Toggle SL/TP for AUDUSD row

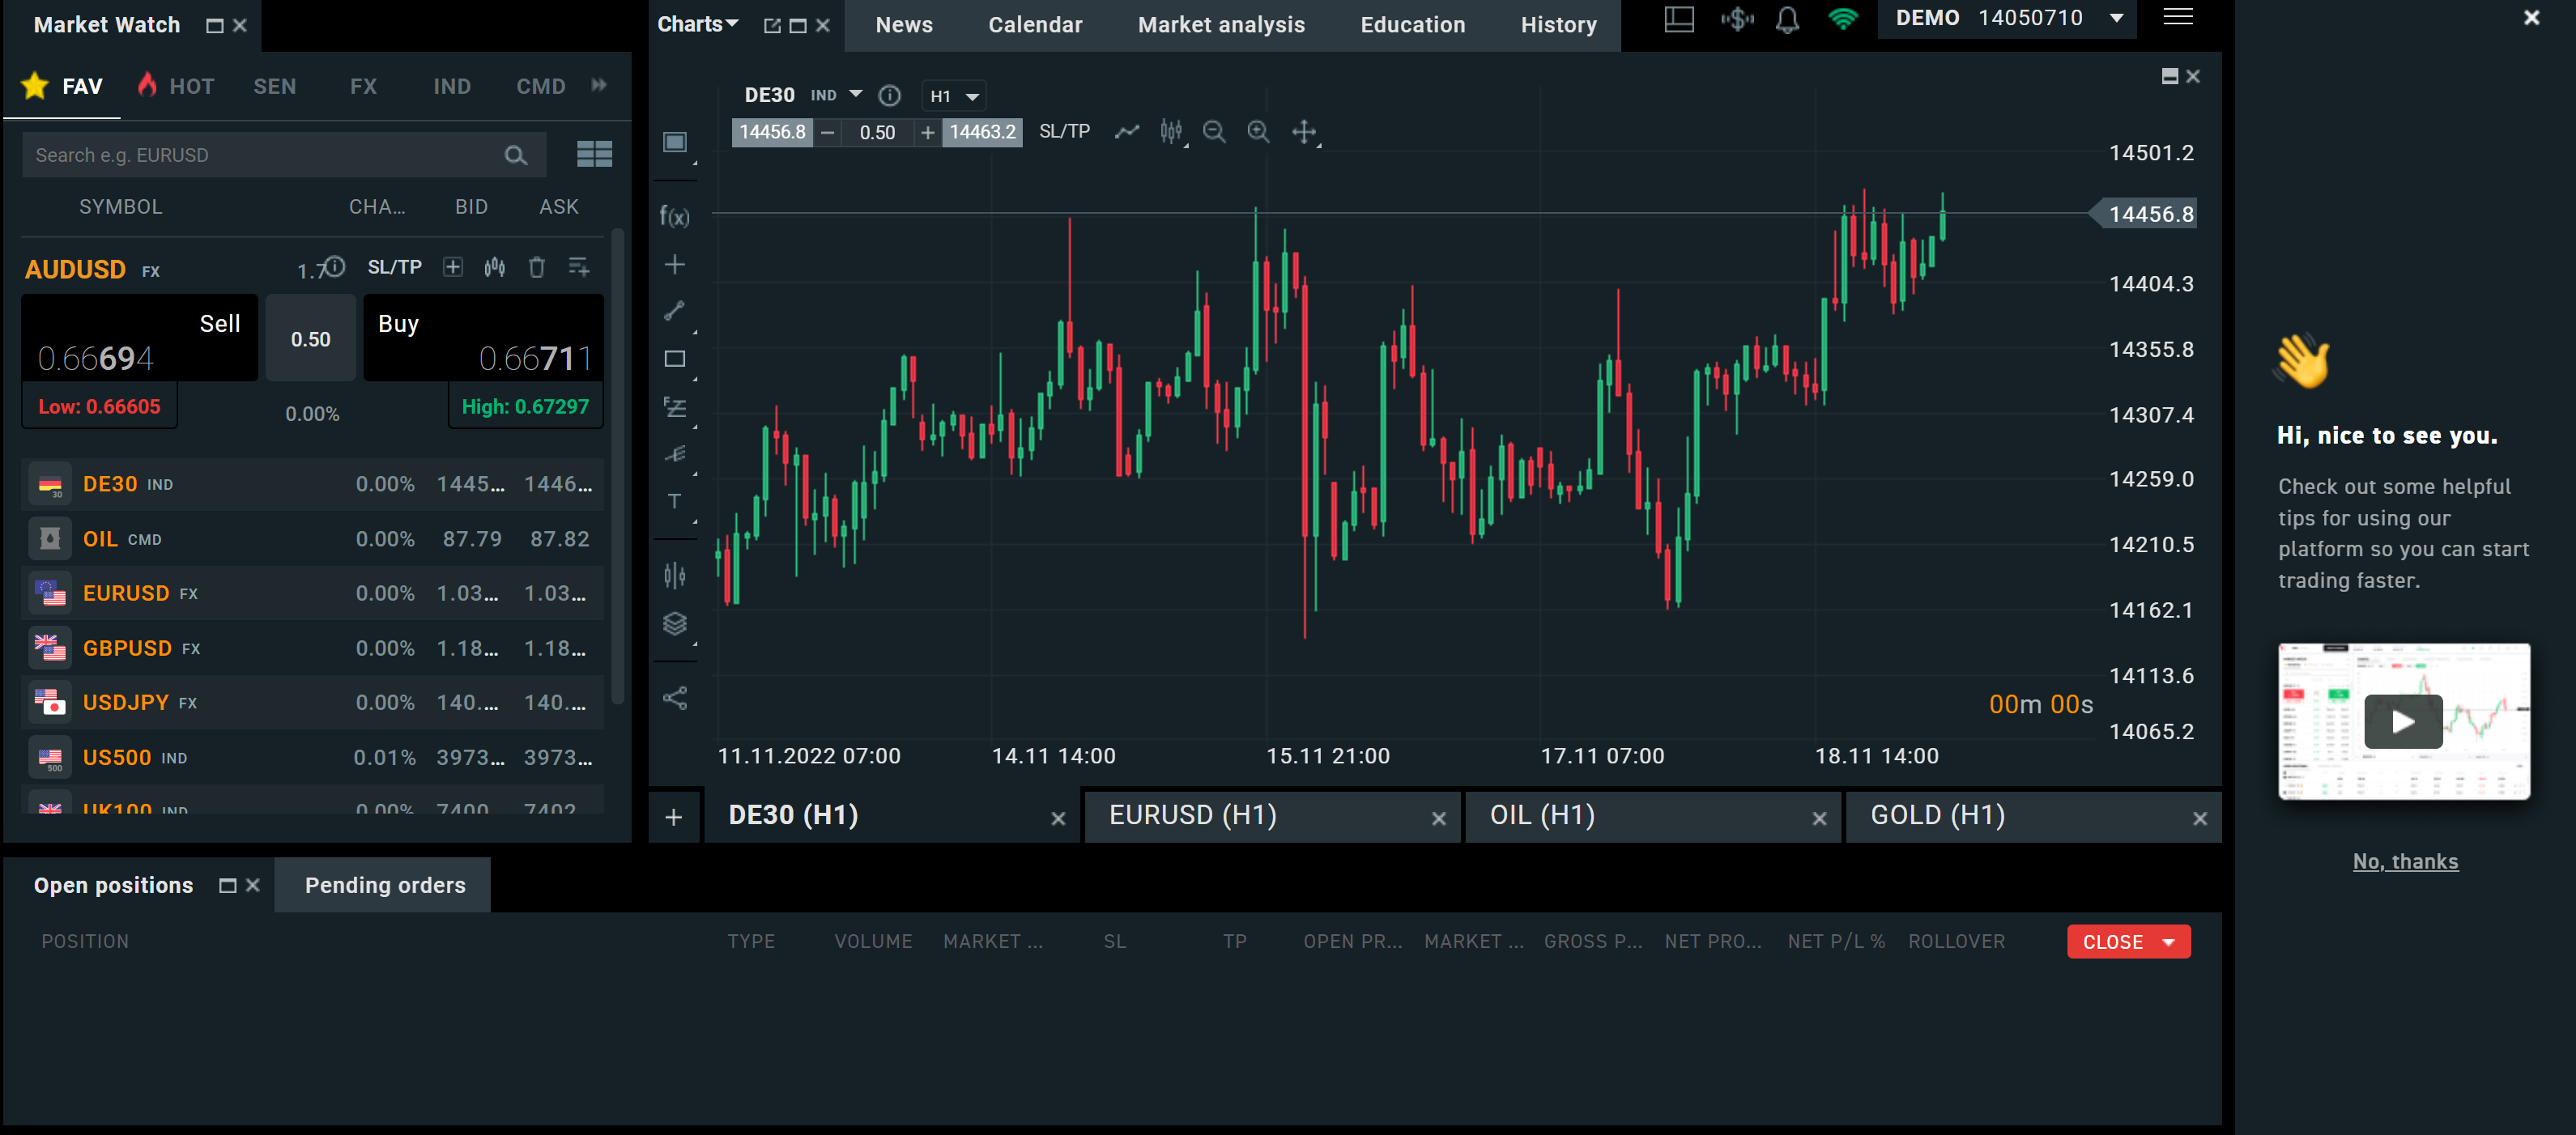(x=395, y=267)
